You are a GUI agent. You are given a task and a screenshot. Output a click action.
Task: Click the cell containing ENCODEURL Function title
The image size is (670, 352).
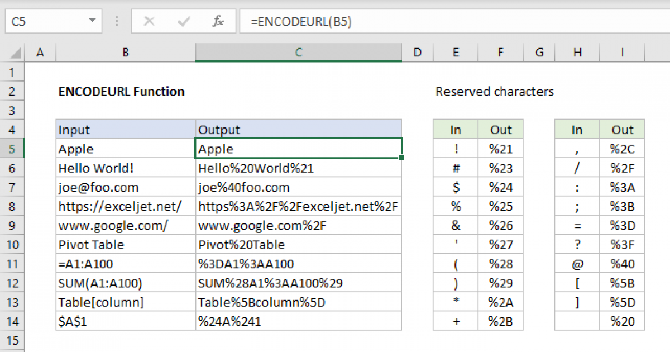[x=122, y=92]
